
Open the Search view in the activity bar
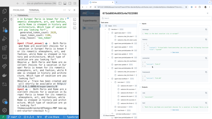[5, 20]
